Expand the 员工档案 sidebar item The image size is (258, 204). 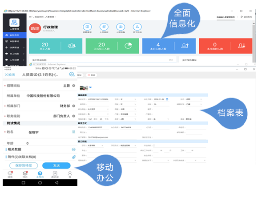pyautogui.click(x=15, y=54)
